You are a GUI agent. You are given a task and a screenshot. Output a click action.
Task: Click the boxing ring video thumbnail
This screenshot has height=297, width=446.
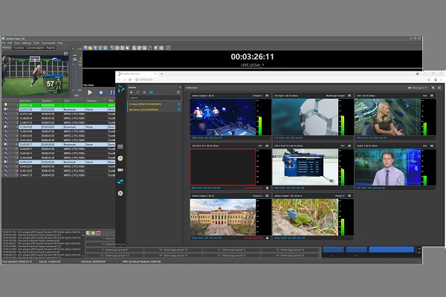click(x=223, y=117)
